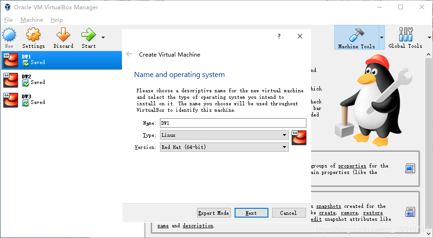The height and width of the screenshot is (238, 433).
Task: Click the VirtualBox logo in title bar
Action: [7, 7]
